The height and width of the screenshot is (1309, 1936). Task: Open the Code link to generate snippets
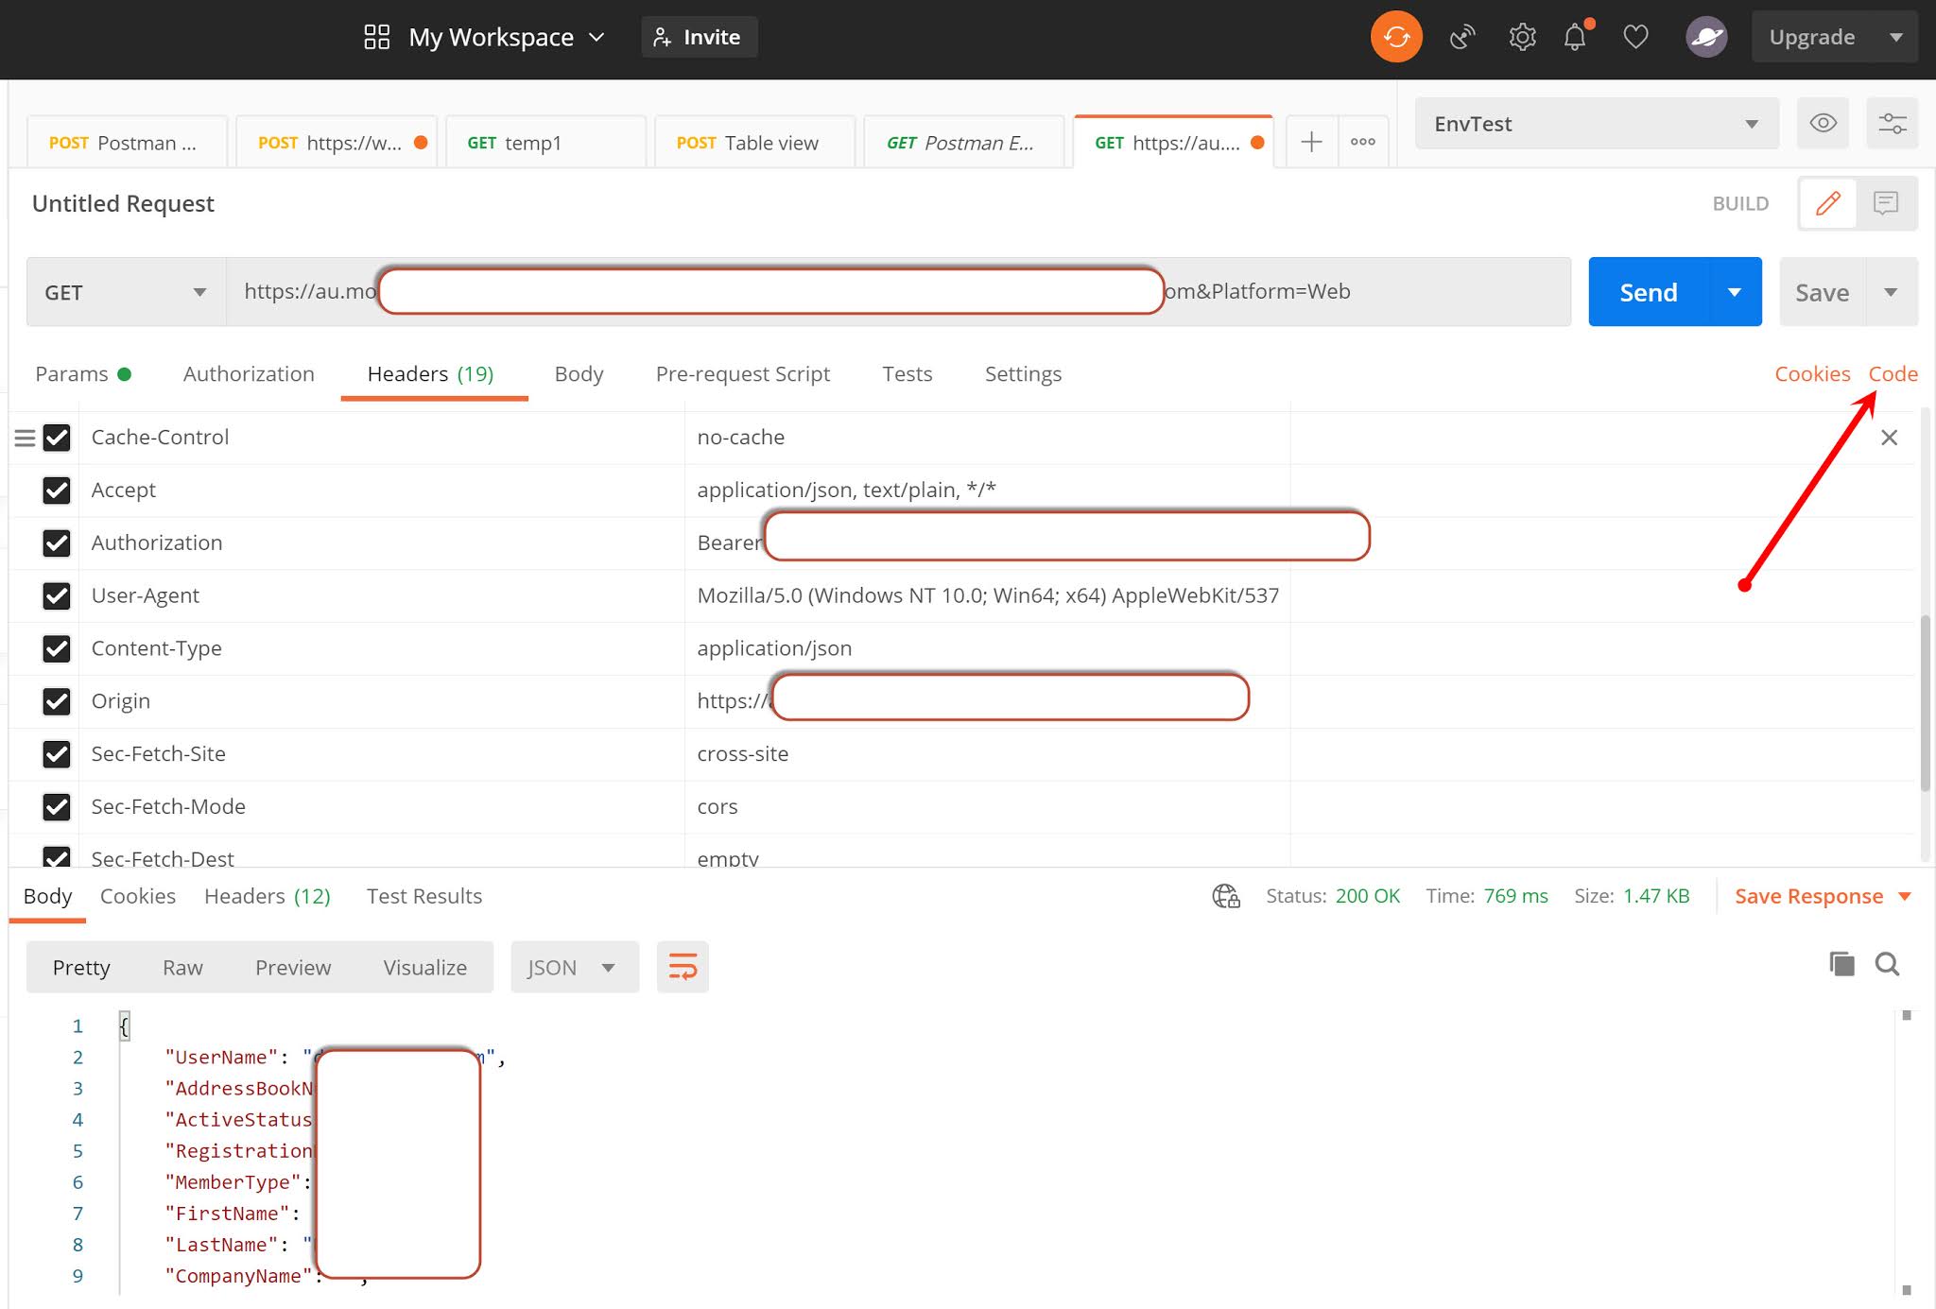pyautogui.click(x=1893, y=373)
